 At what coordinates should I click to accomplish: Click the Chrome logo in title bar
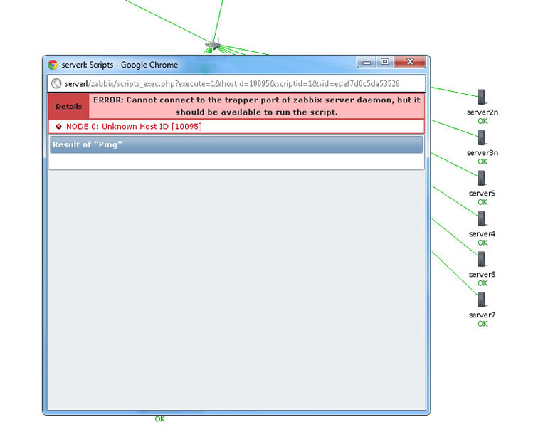53,65
